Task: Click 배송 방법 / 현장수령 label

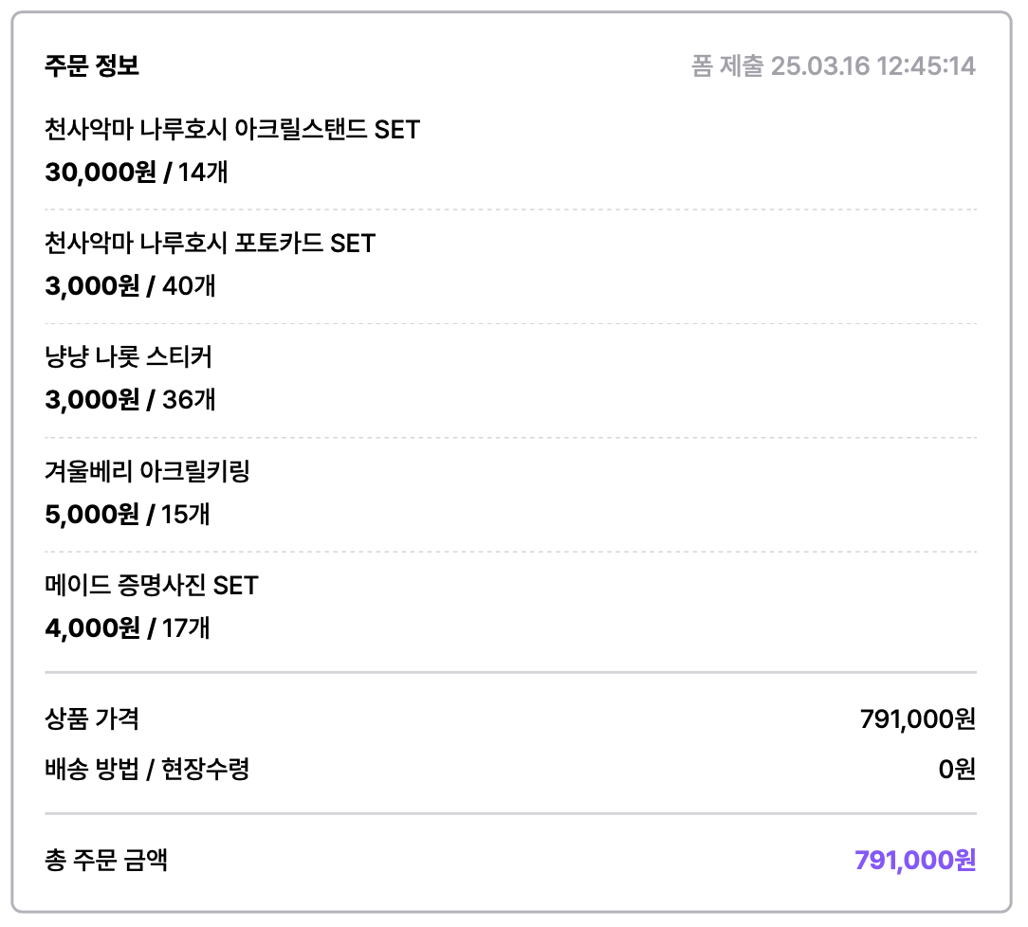Action: (x=147, y=769)
